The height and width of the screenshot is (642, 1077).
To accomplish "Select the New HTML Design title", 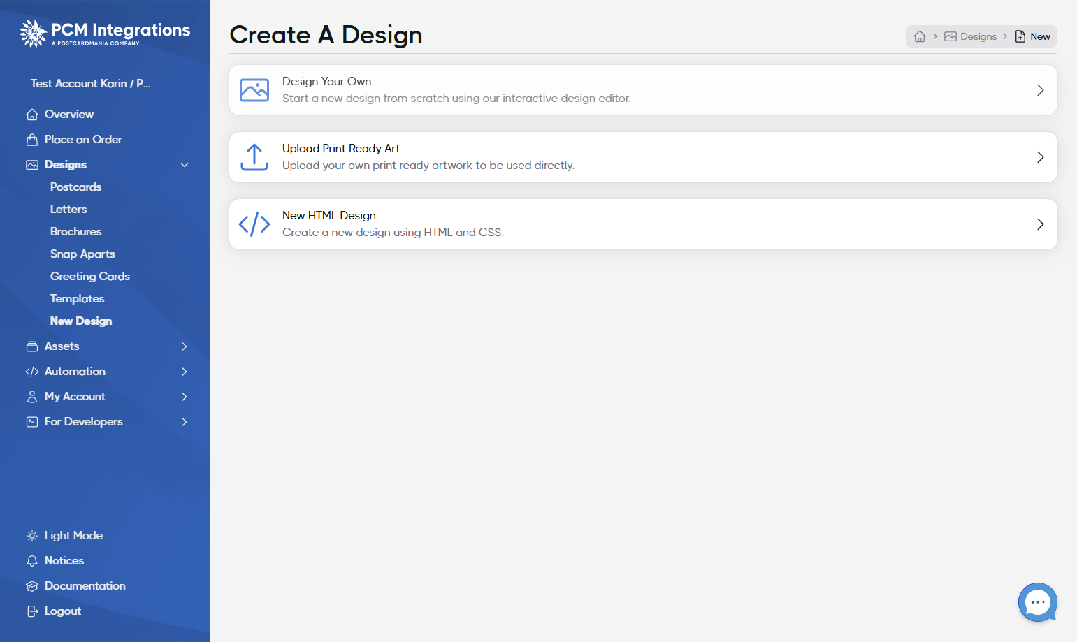I will [329, 216].
